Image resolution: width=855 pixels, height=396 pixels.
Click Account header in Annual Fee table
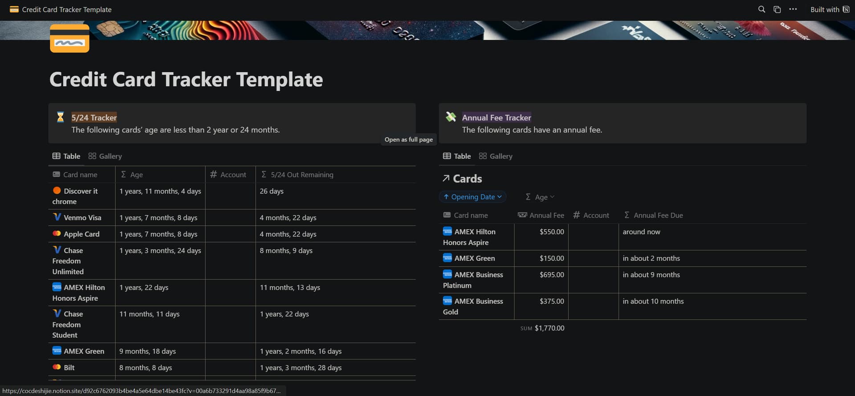point(593,215)
